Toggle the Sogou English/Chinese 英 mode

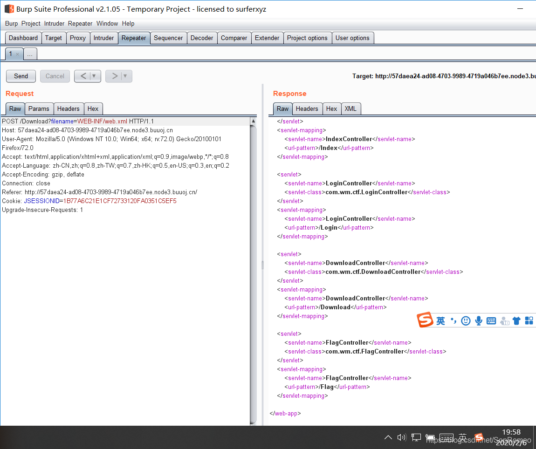tap(440, 320)
